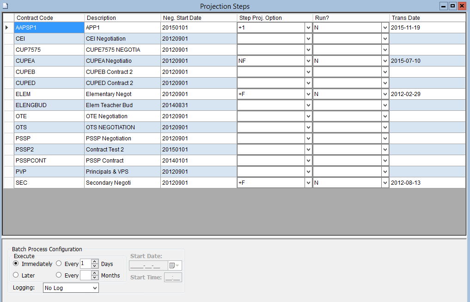This screenshot has width=470, height=302.
Task: Click the Start Date calendar picker icon
Action: [173, 266]
